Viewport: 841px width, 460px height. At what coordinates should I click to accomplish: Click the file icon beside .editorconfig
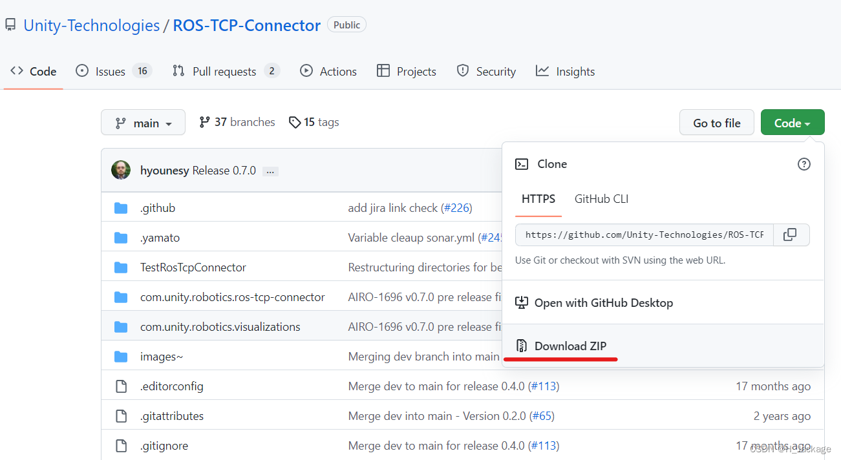(121, 386)
